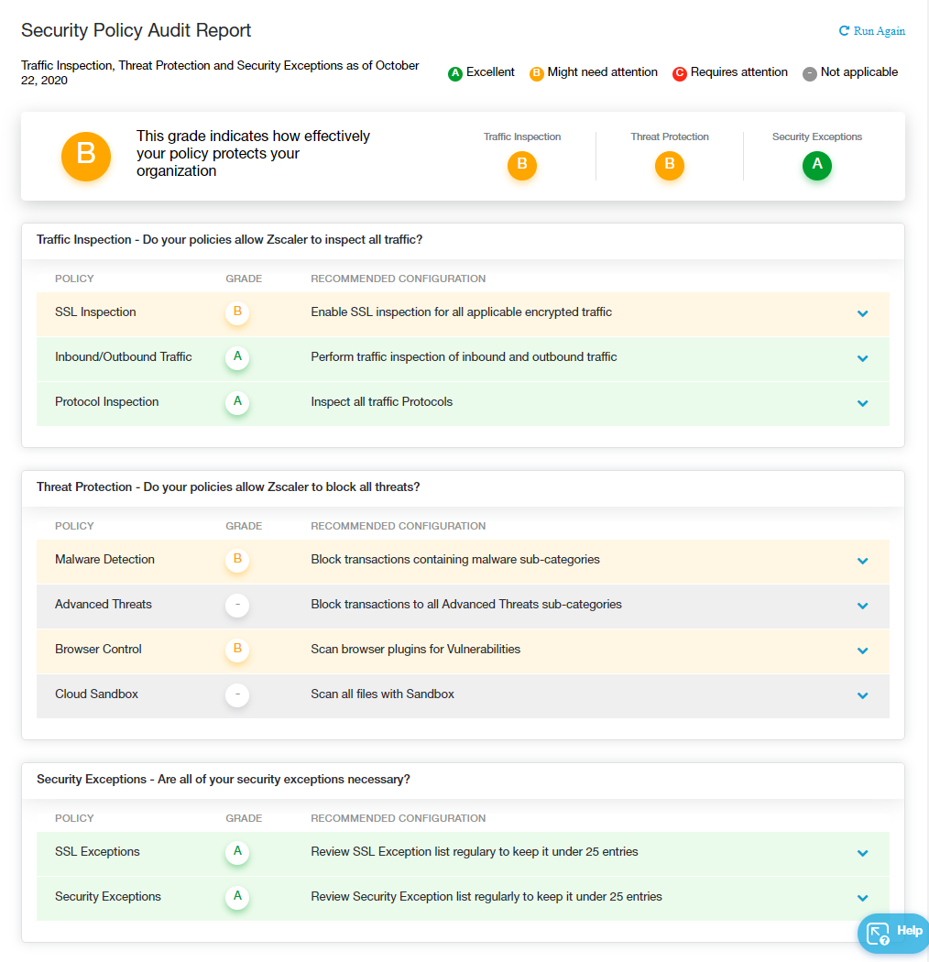Open Help from the bottom corner
Image resolution: width=929 pixels, height=962 pixels.
click(x=893, y=934)
